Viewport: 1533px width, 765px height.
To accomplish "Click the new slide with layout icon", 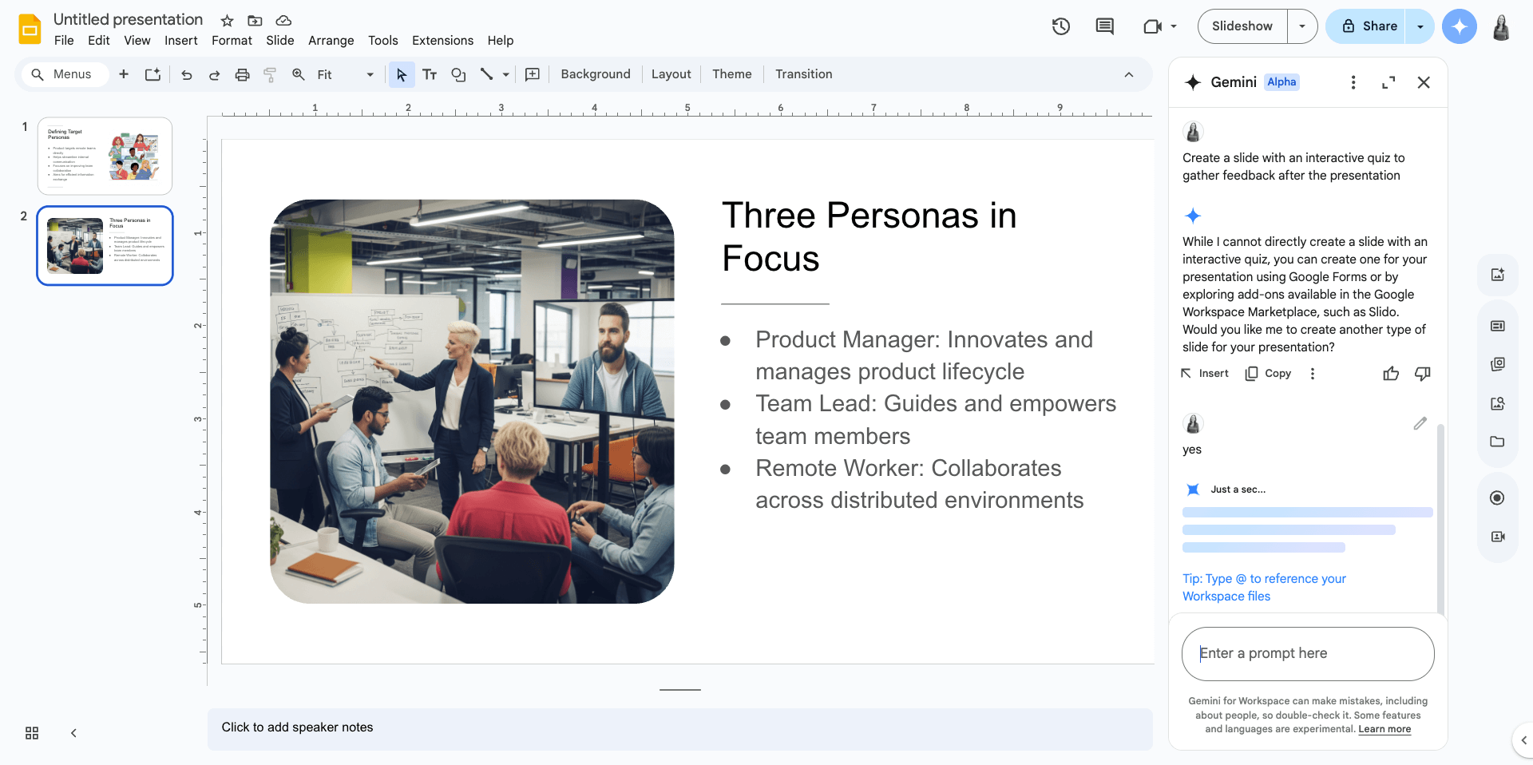I will coord(153,74).
